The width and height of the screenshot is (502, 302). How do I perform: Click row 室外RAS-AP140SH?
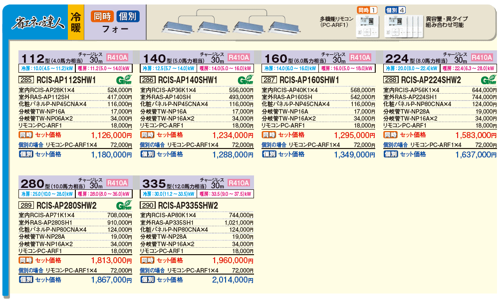(x=197, y=97)
